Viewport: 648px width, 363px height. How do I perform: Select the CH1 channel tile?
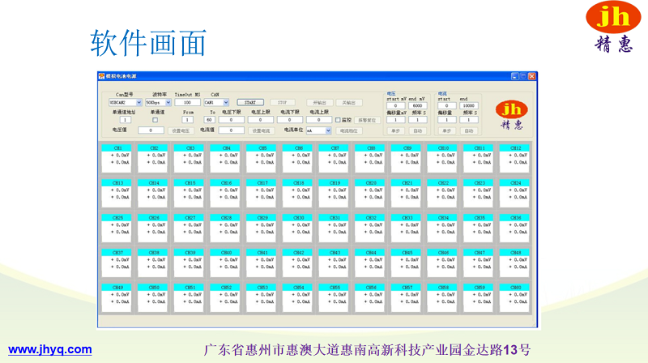pyautogui.click(x=117, y=156)
